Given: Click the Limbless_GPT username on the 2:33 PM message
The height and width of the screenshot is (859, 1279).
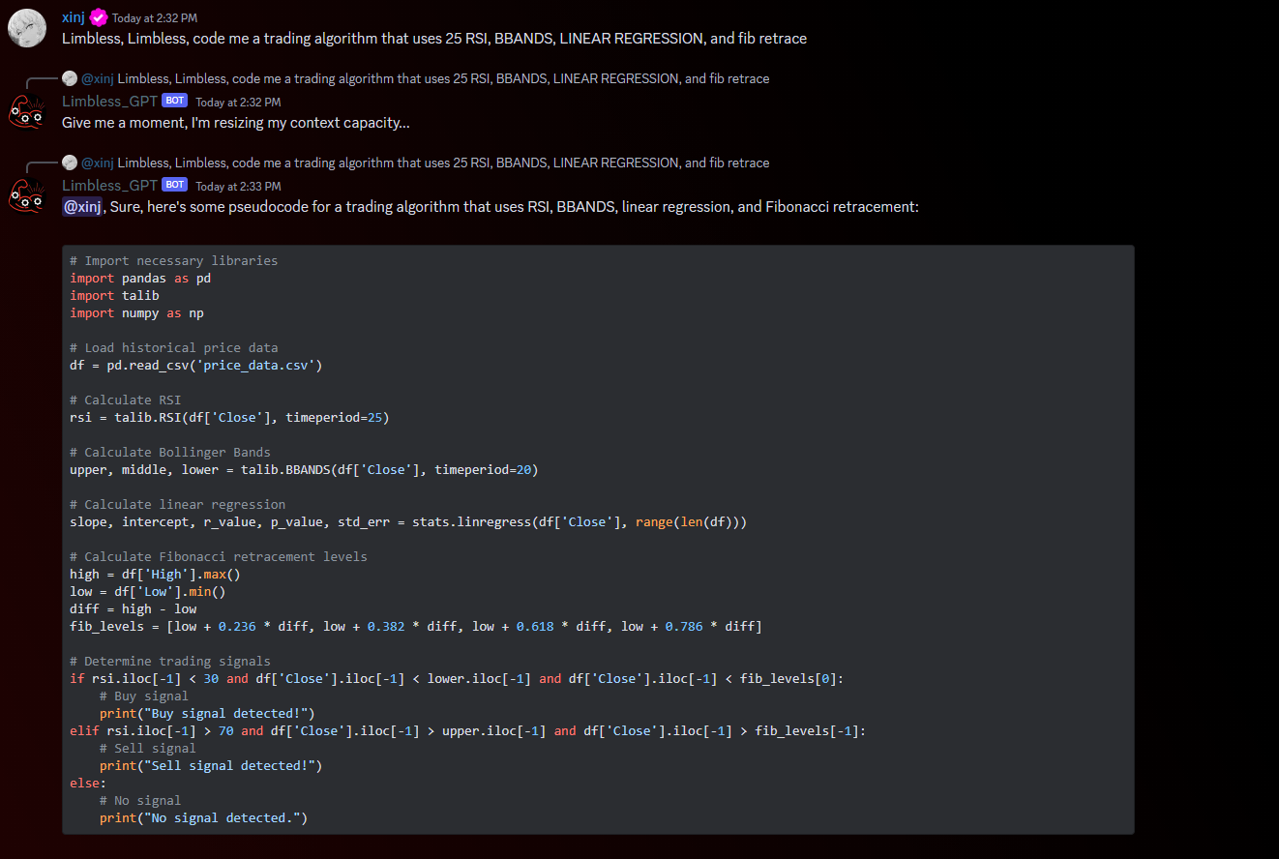Looking at the screenshot, I should coord(109,185).
